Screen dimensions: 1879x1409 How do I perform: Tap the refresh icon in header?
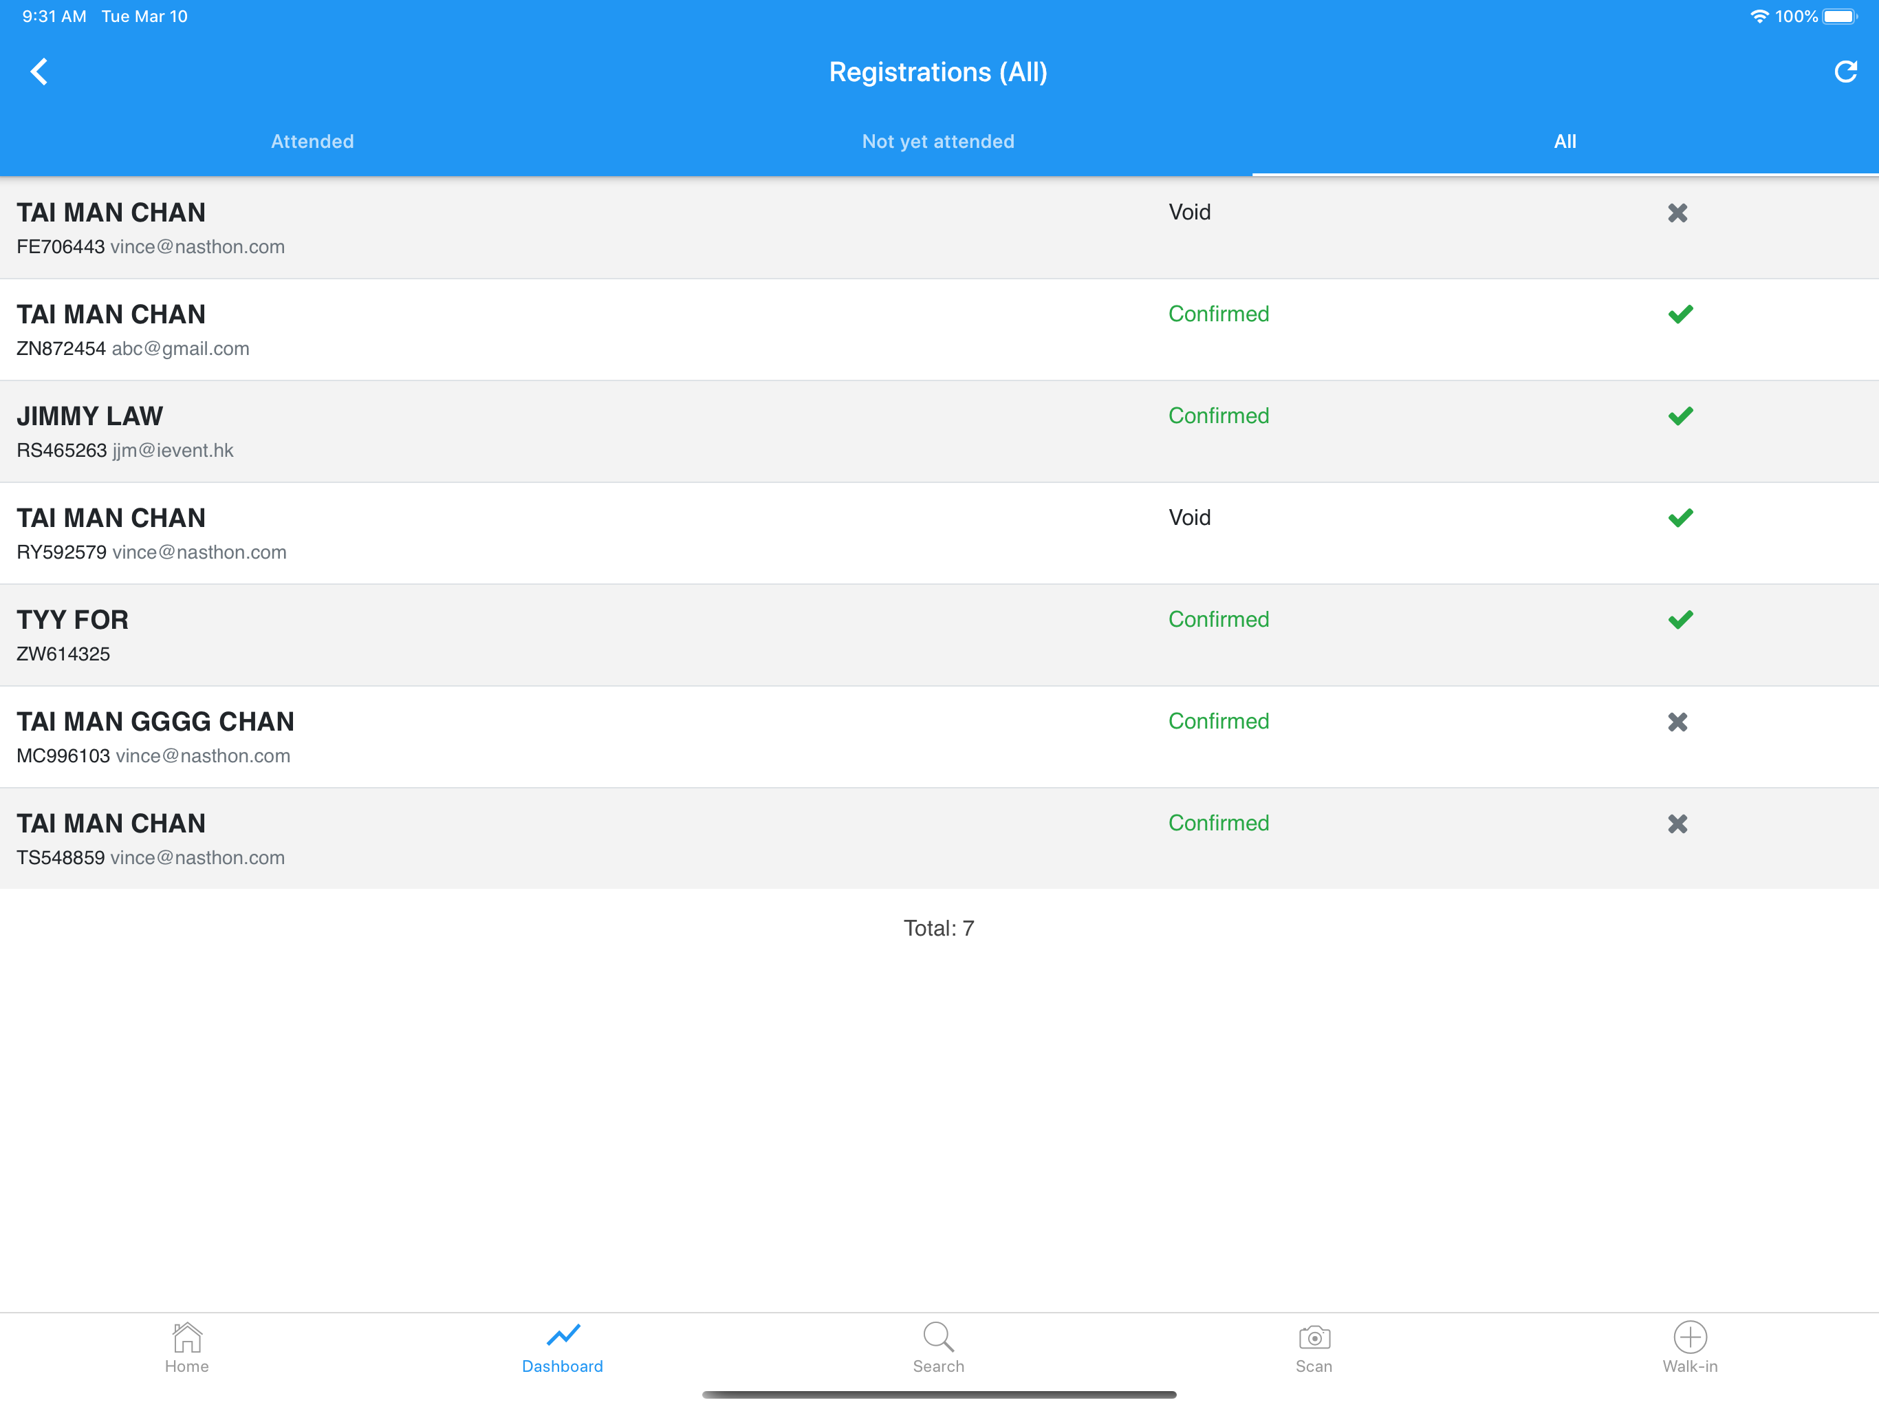pos(1845,72)
